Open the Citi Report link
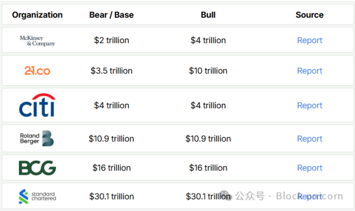The image size is (355, 211). click(x=310, y=105)
